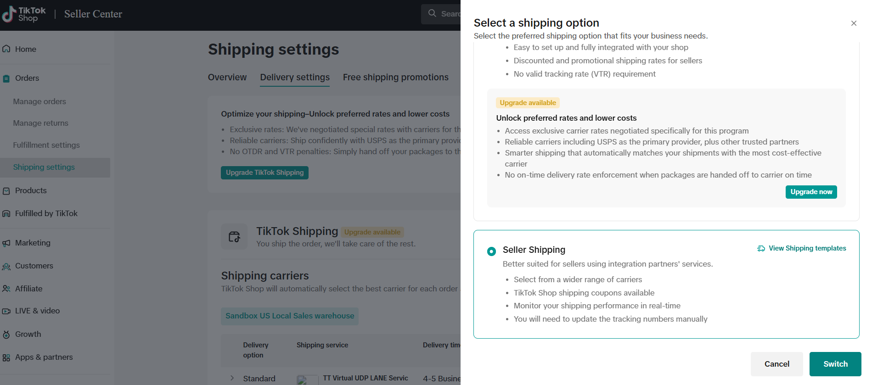Click the Home sidebar icon
872x385 pixels.
pos(6,49)
